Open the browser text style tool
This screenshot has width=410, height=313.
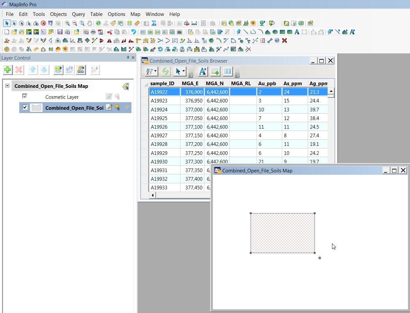(203, 71)
